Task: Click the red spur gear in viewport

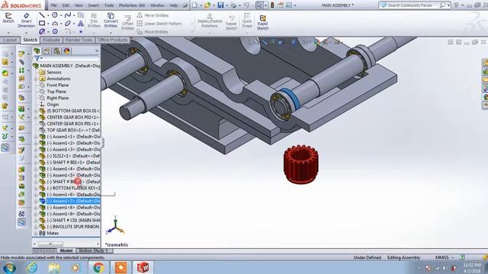Action: [x=300, y=164]
